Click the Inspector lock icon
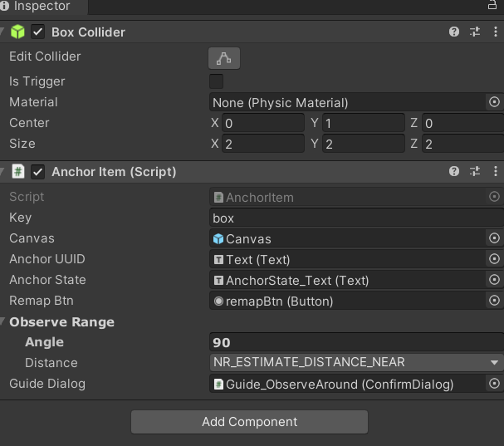Screen dimensions: 504x446 coord(492,6)
